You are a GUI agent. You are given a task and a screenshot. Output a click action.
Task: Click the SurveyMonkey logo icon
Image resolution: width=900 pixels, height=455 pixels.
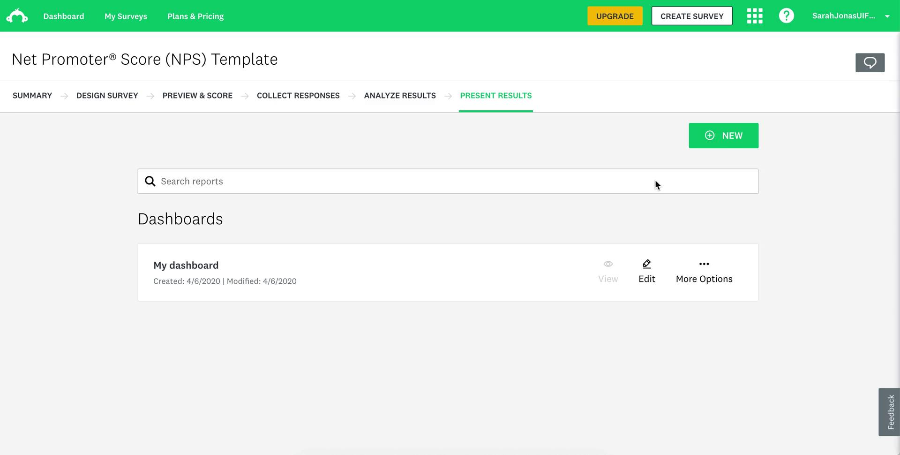click(17, 16)
